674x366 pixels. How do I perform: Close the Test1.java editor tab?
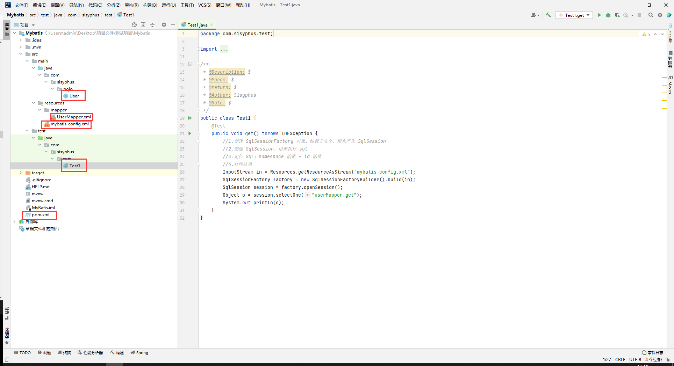[x=211, y=25]
